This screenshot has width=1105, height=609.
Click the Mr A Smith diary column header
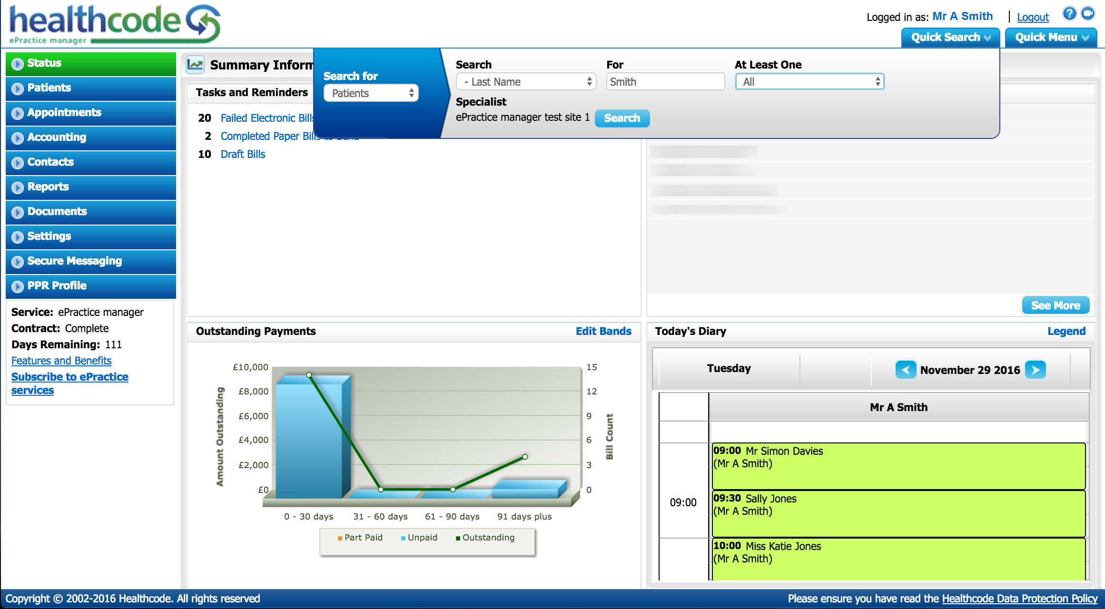click(x=898, y=407)
